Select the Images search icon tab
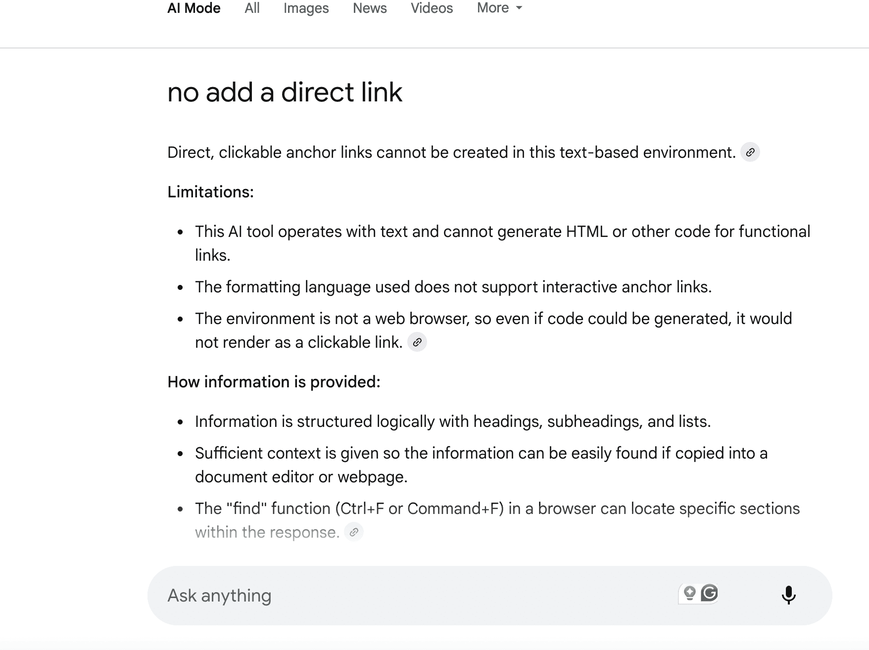The image size is (869, 650). [305, 8]
